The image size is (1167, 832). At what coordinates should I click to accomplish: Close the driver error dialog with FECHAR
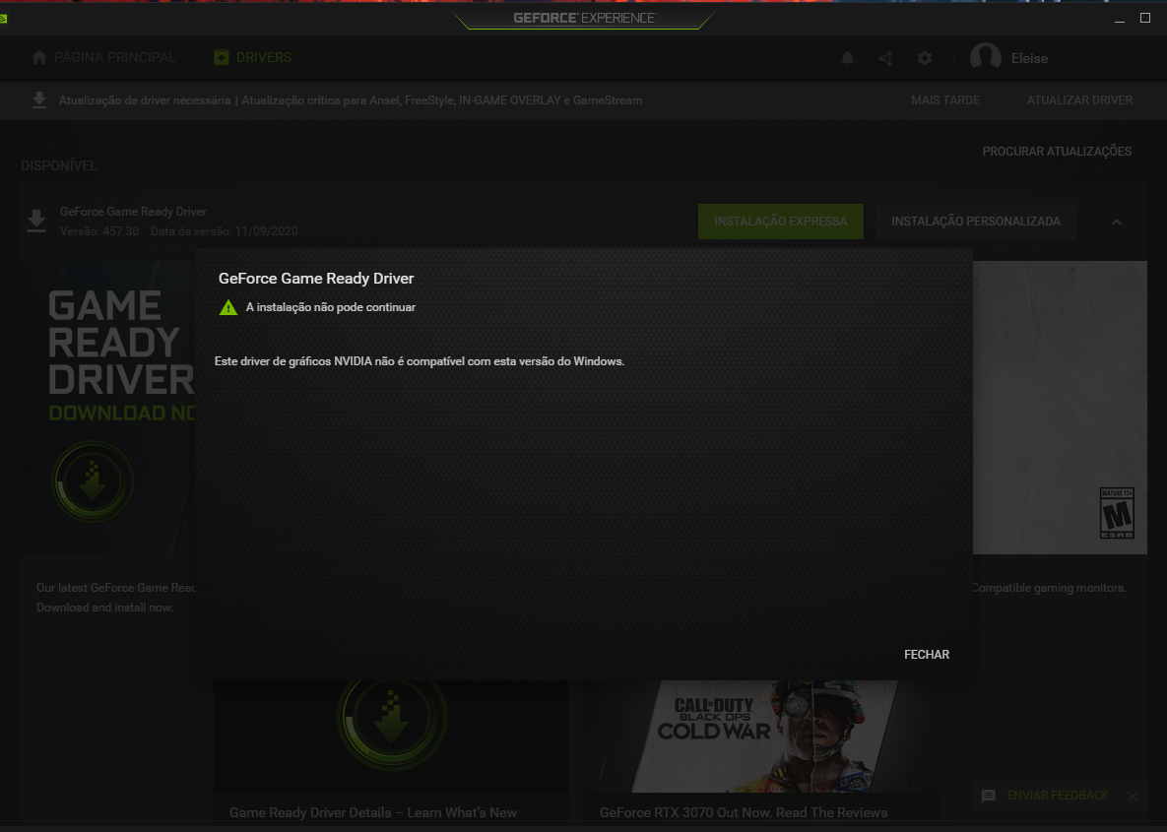tap(926, 654)
